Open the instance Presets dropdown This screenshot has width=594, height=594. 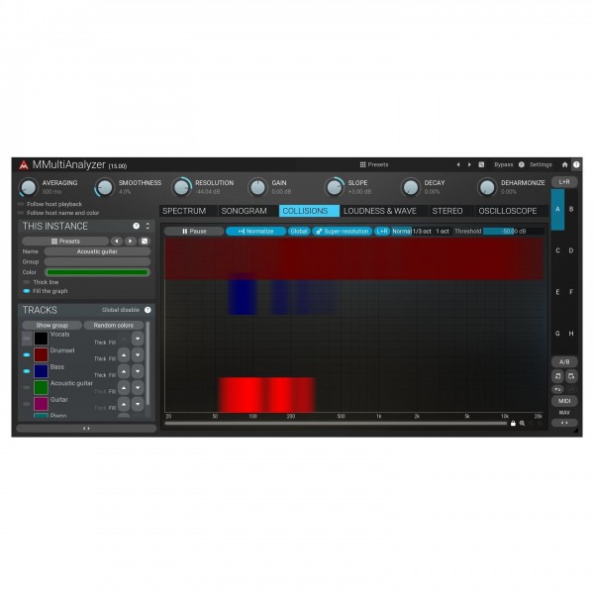pos(65,241)
